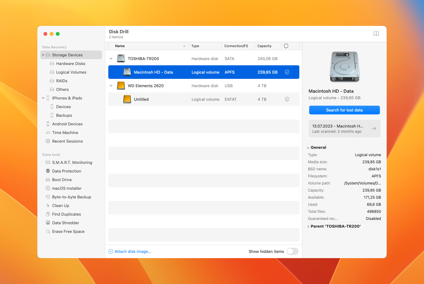Click the iPhones & iPads phone icon
The width and height of the screenshot is (424, 284).
point(48,98)
